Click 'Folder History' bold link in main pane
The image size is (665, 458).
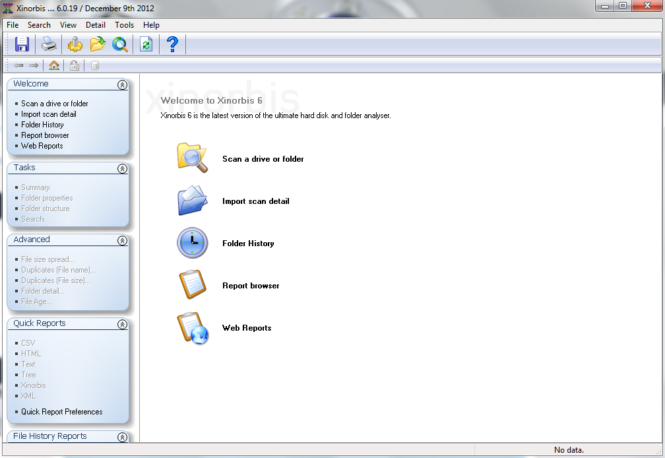[x=248, y=244]
